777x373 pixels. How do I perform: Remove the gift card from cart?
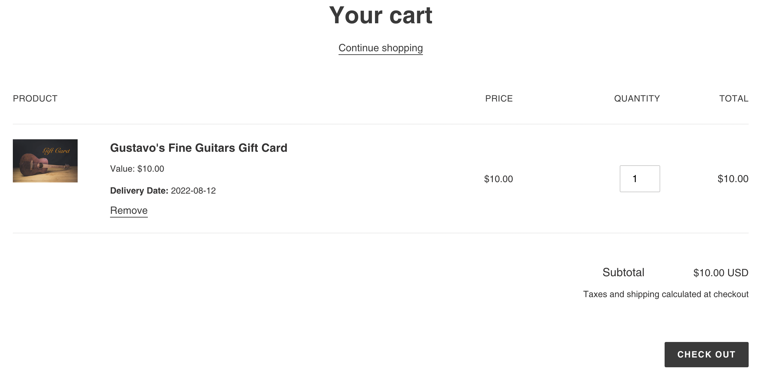[x=129, y=210]
